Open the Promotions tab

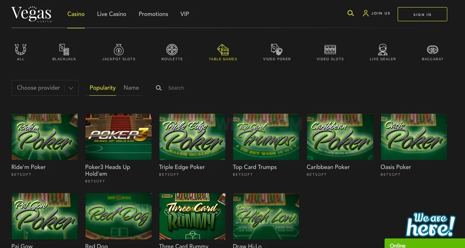click(153, 14)
